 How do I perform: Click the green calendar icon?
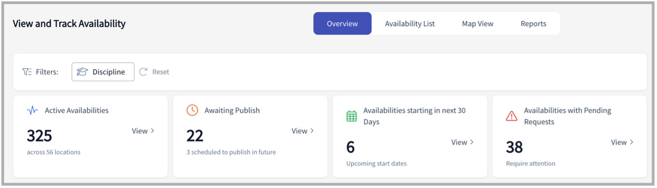click(x=352, y=116)
